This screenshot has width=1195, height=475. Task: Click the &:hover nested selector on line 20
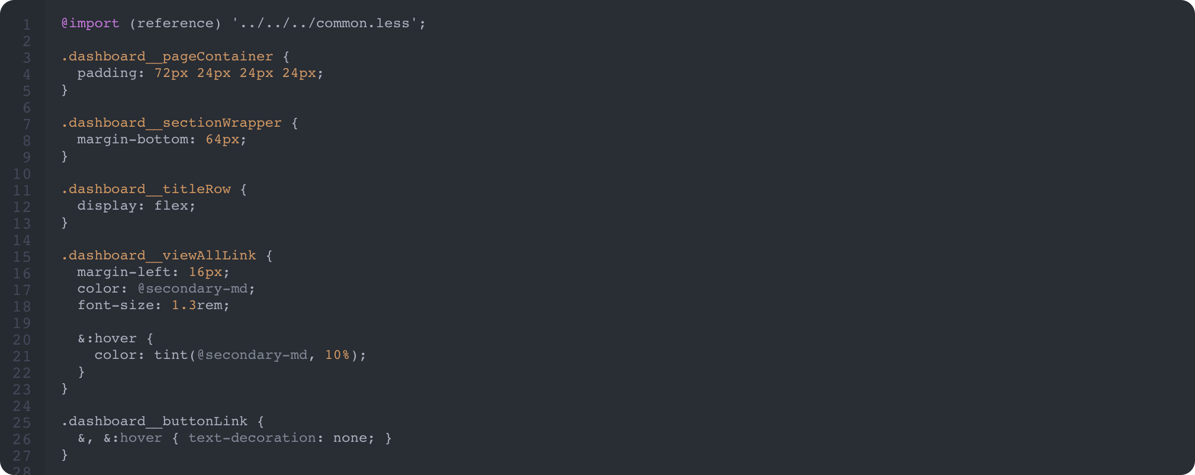[107, 338]
